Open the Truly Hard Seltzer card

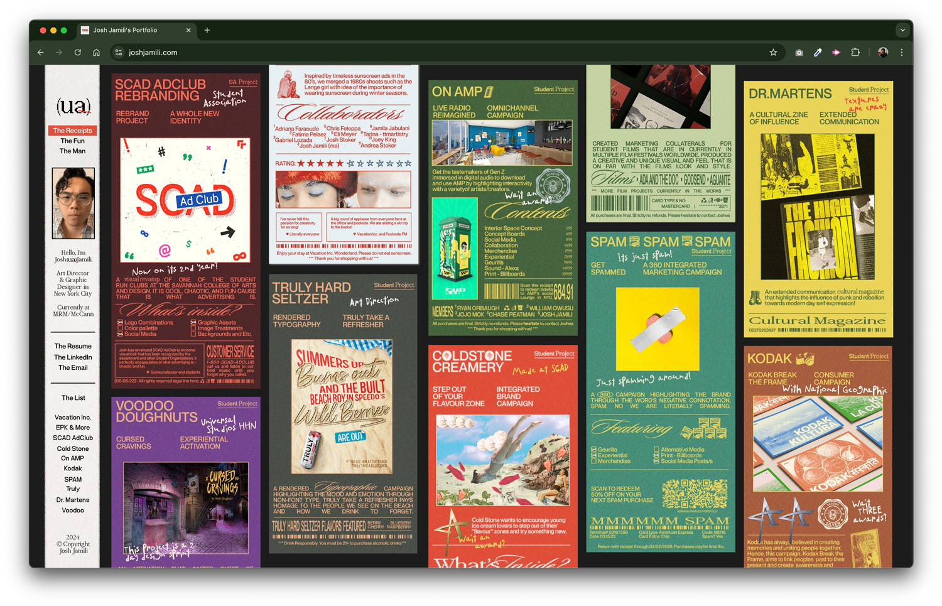tap(343, 414)
